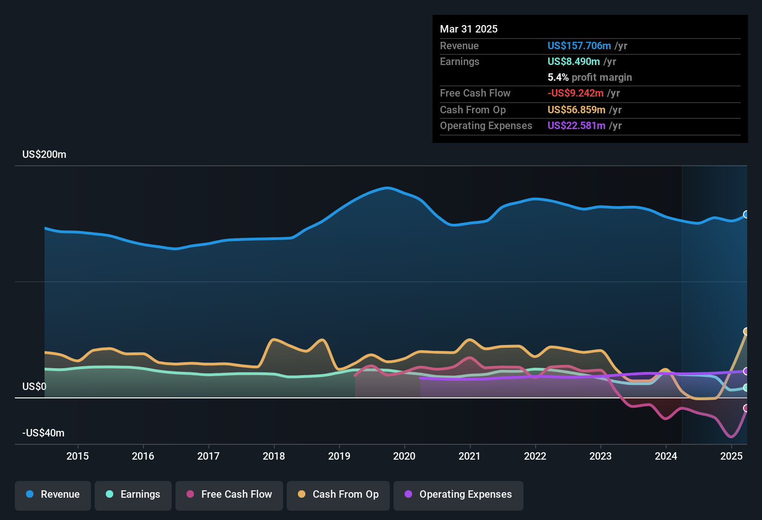Screen dimensions: 762x520
Task: Select the Free Cash Flow endpoint marker
Action: pyautogui.click(x=746, y=409)
